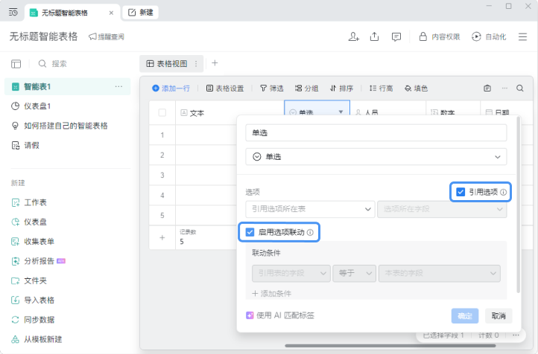Click the 填色 fill color tool

tap(416, 88)
